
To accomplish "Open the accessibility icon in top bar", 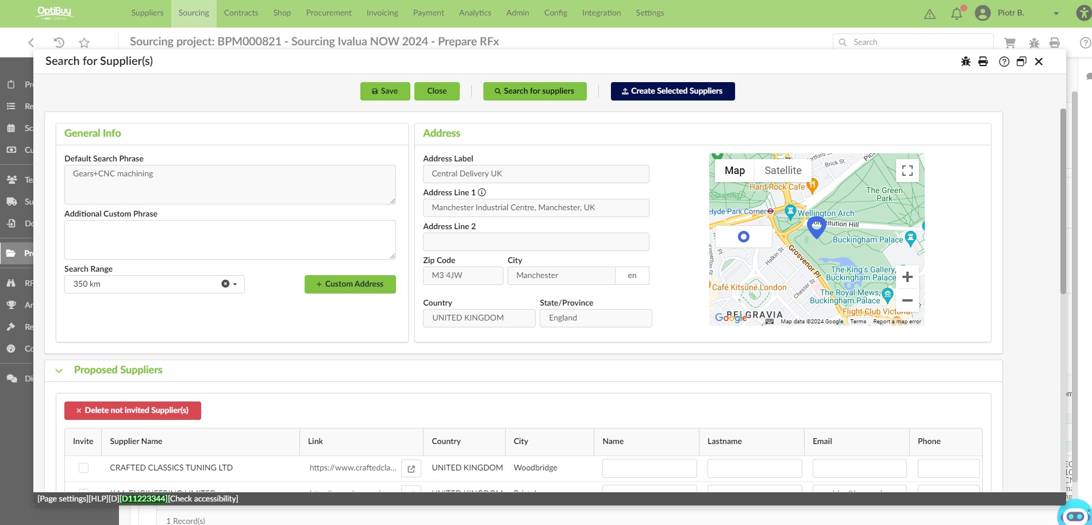I will pos(1083,13).
